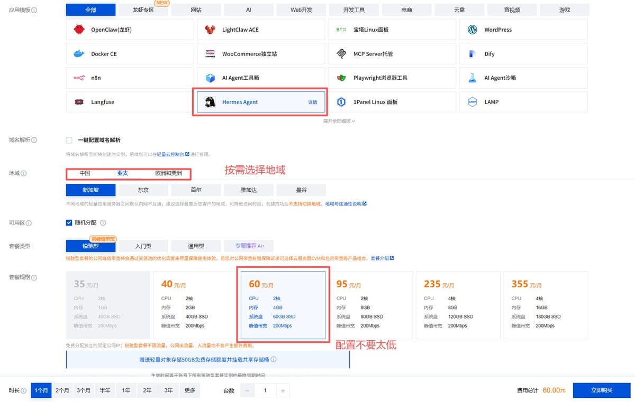Choose the 首尔 region button
This screenshot has height=402, width=635.
(x=196, y=190)
